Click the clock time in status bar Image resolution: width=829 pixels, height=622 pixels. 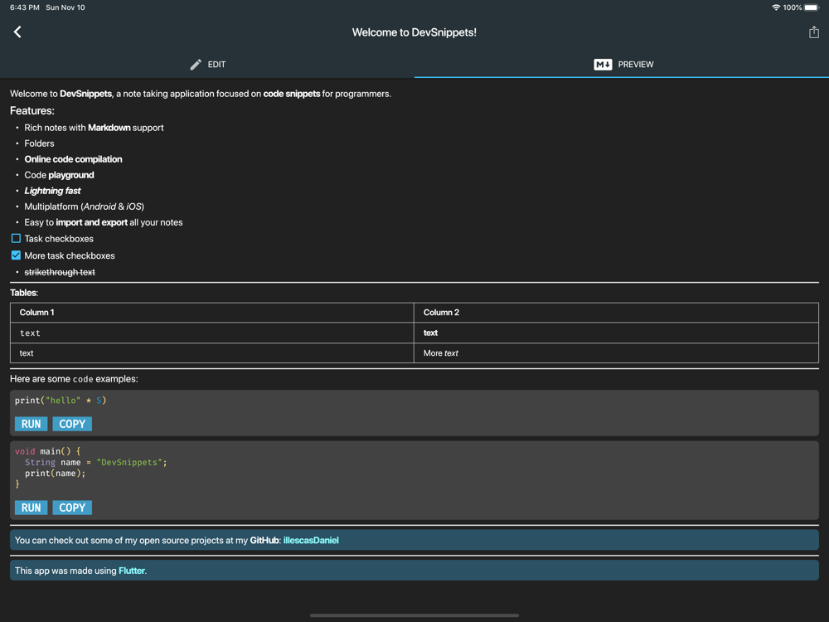[25, 7]
